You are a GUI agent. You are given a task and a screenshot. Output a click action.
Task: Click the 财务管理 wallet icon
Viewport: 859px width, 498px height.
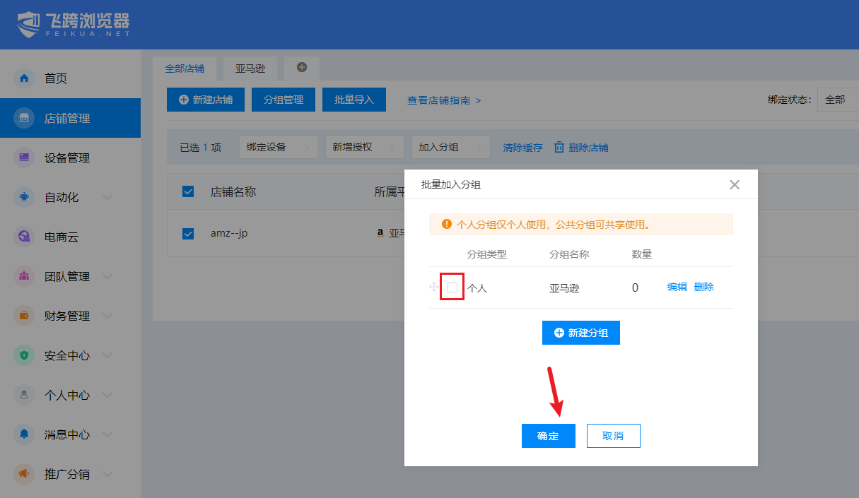24,316
